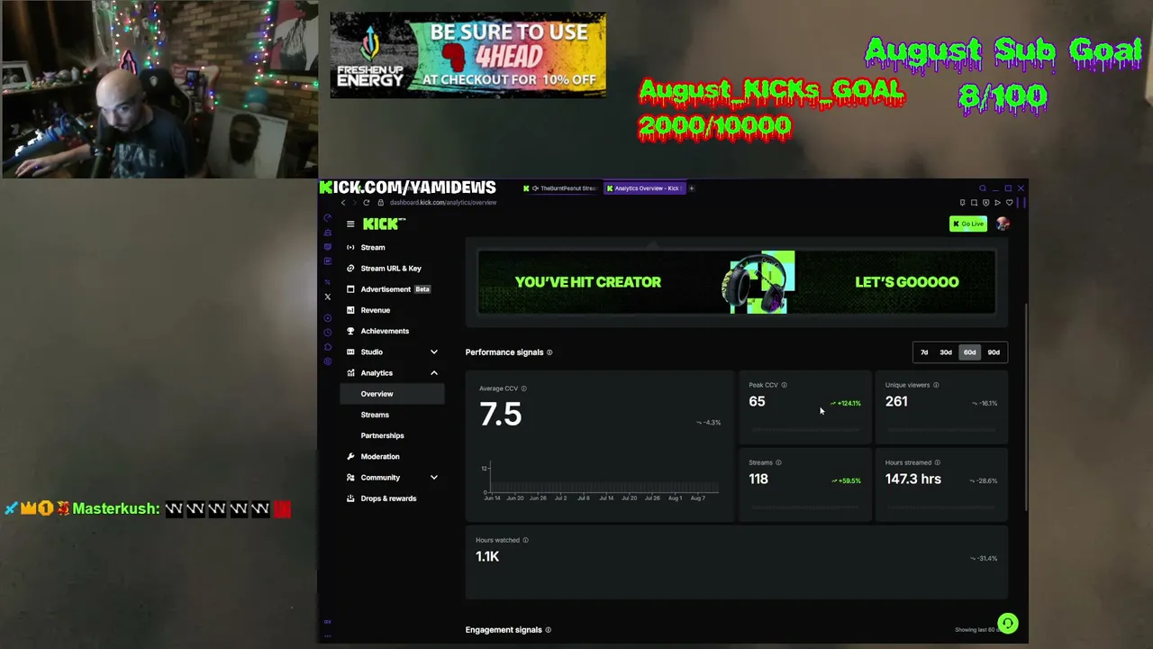Viewport: 1153px width, 649px height.
Task: Click the play icon in browser toolbar
Action: point(997,203)
